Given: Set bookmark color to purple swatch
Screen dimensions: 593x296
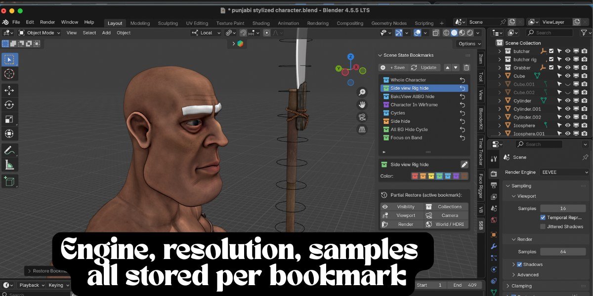Looking at the screenshot, I should pyautogui.click(x=456, y=176).
